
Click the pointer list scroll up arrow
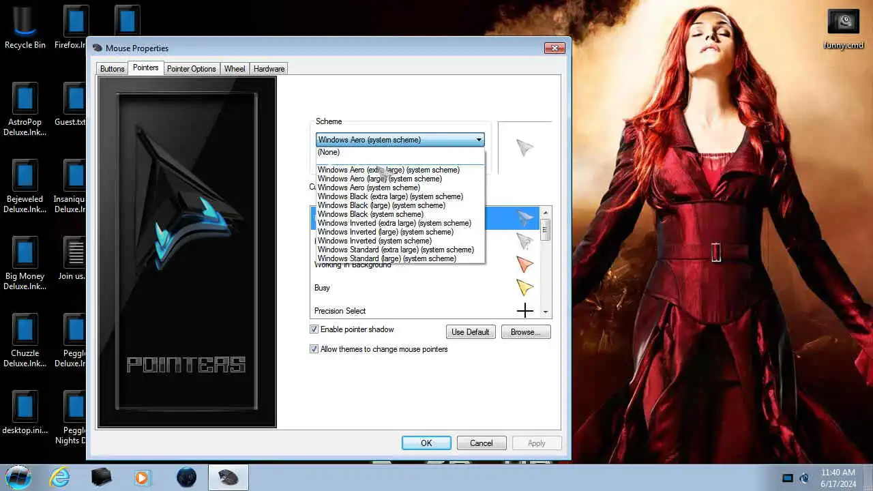click(545, 213)
